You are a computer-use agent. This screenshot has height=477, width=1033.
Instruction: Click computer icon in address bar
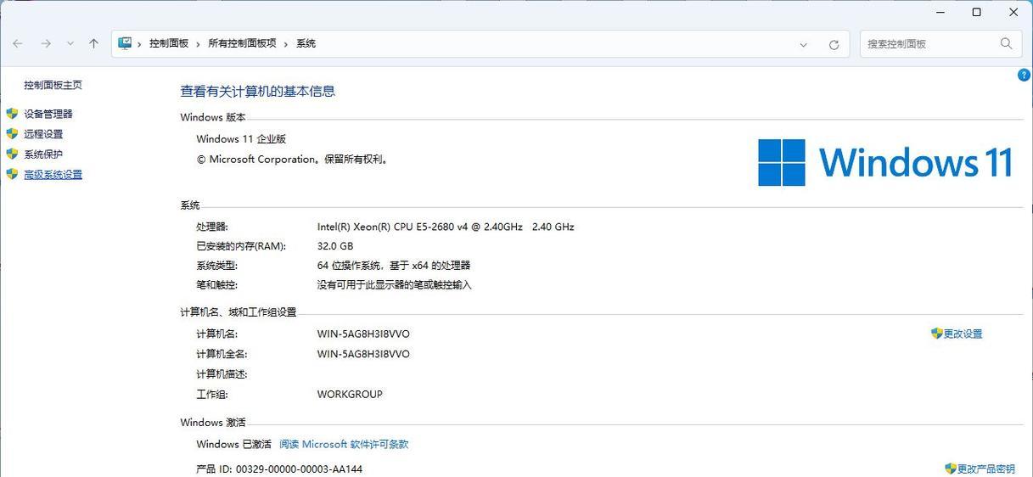coord(126,43)
